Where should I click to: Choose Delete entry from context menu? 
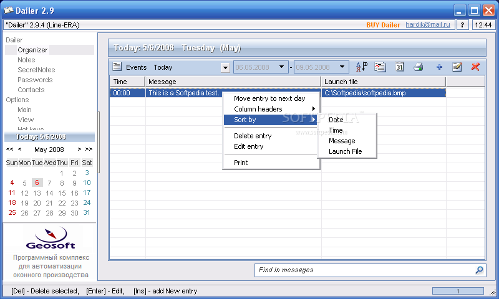click(271, 136)
